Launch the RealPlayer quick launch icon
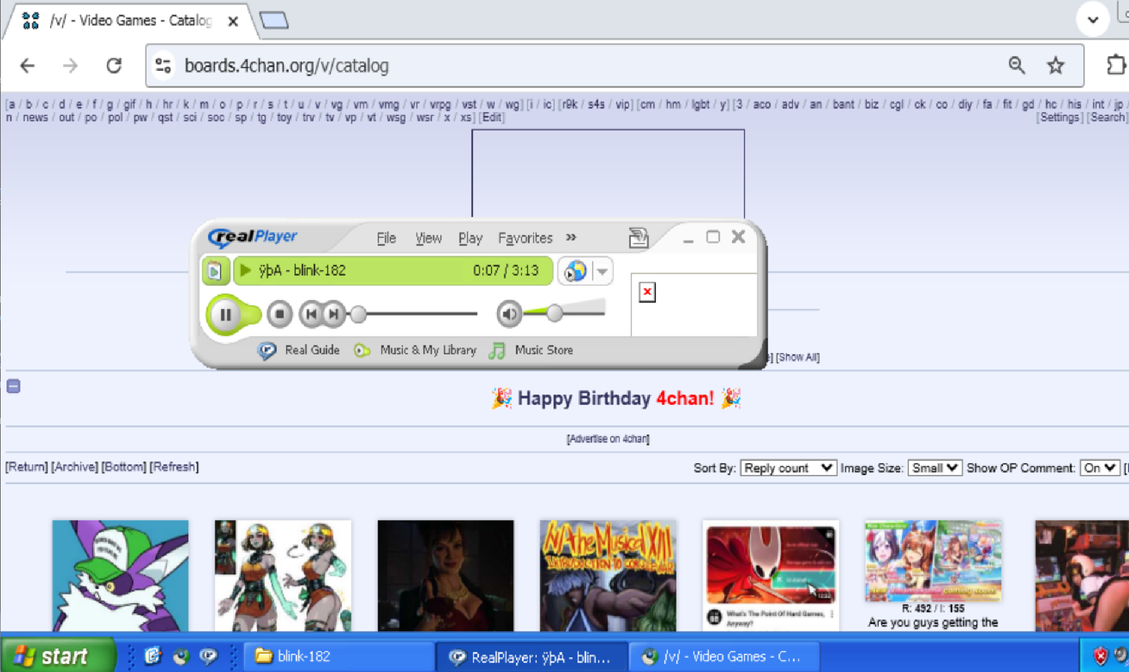 (x=208, y=656)
